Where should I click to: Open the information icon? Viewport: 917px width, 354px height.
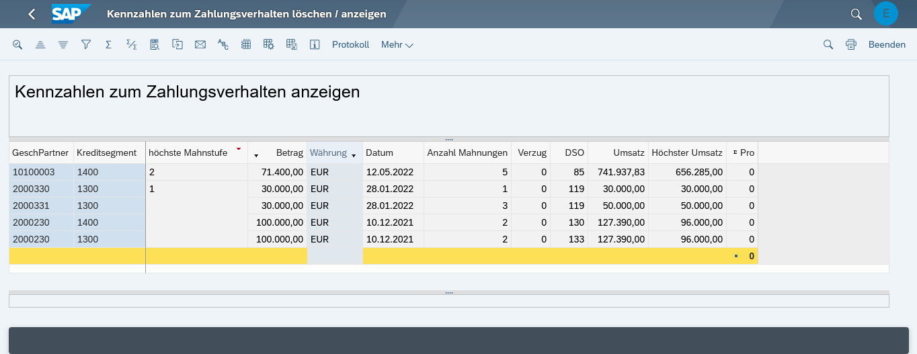point(314,44)
